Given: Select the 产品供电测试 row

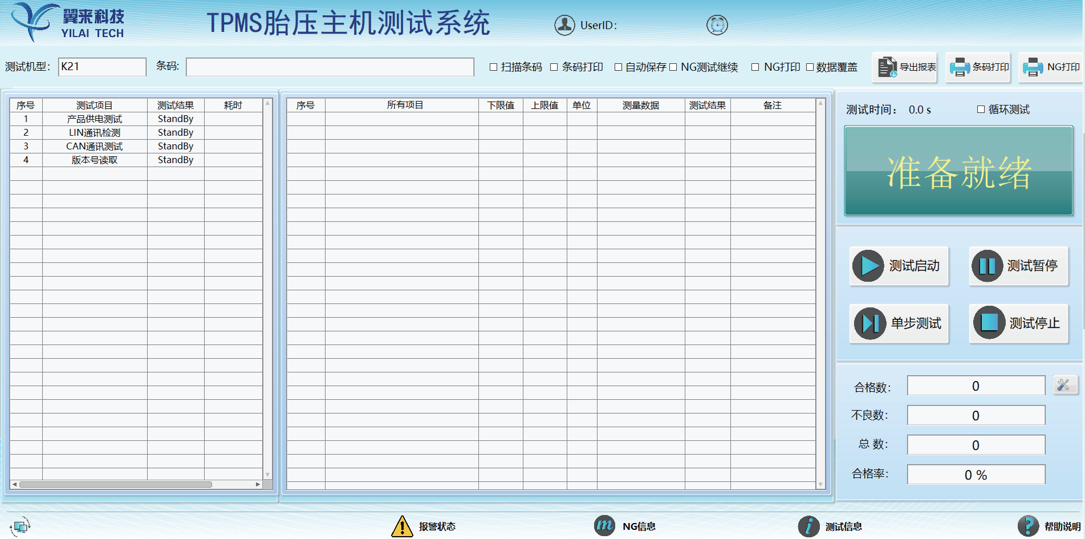Looking at the screenshot, I should coord(136,119).
